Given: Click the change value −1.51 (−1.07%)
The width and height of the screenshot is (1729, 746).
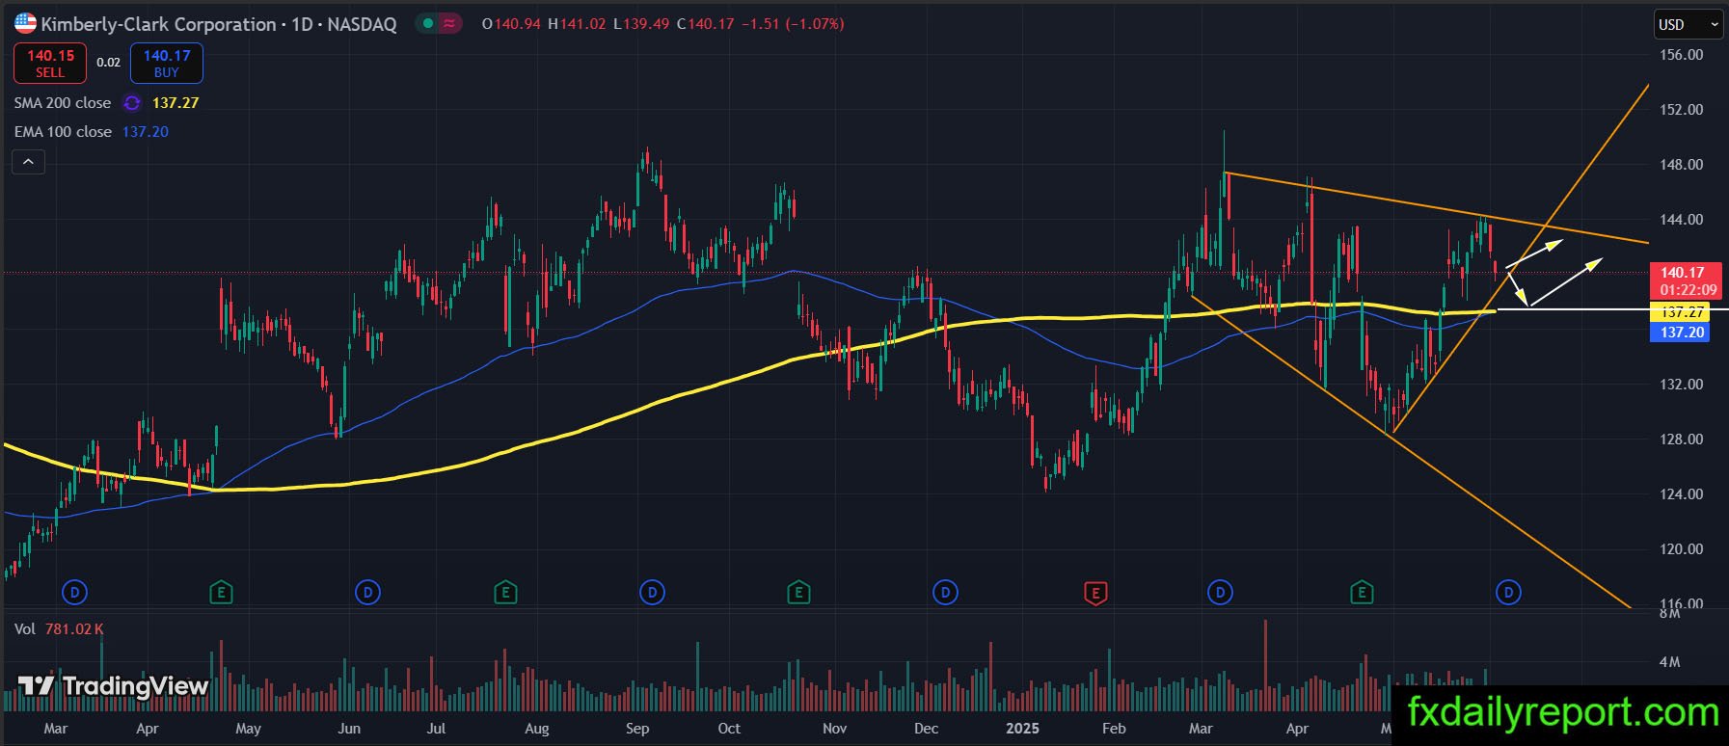Looking at the screenshot, I should pyautogui.click(x=794, y=24).
